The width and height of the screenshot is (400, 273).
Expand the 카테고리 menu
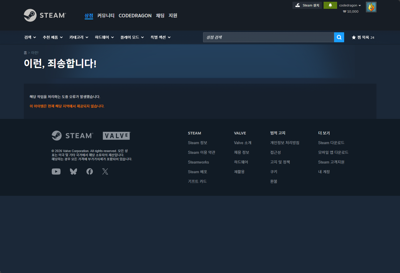pos(79,37)
